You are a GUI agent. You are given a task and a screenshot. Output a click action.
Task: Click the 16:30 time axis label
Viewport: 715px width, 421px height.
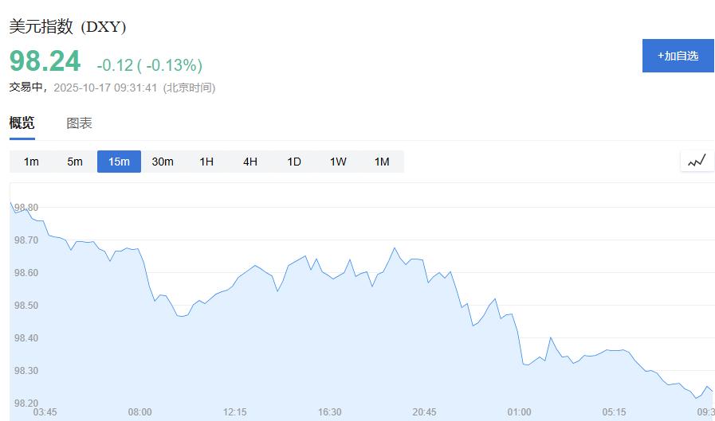(x=330, y=412)
